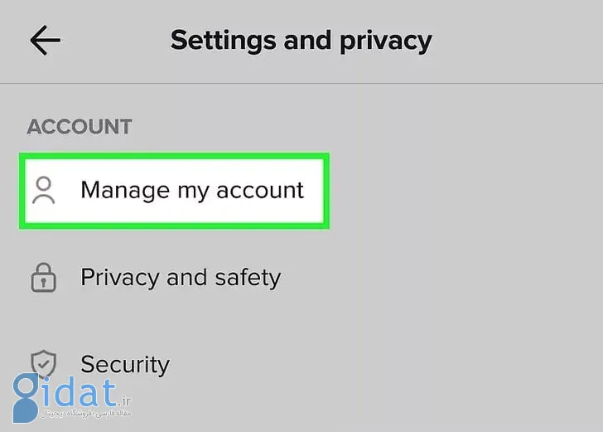Click the word 'privacy' in the header title
The height and width of the screenshot is (432, 603).
tap(386, 41)
